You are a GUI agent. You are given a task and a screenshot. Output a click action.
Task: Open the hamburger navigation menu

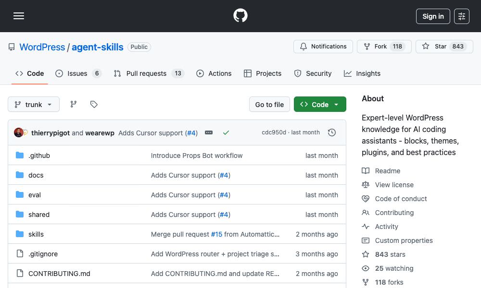[19, 16]
